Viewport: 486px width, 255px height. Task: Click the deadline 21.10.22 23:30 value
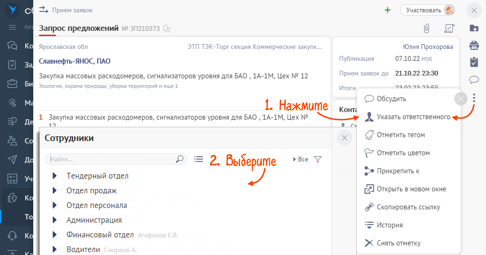coord(416,74)
